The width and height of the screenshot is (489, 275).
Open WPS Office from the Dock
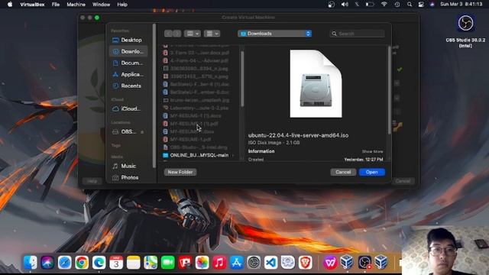pyautogui.click(x=330, y=263)
